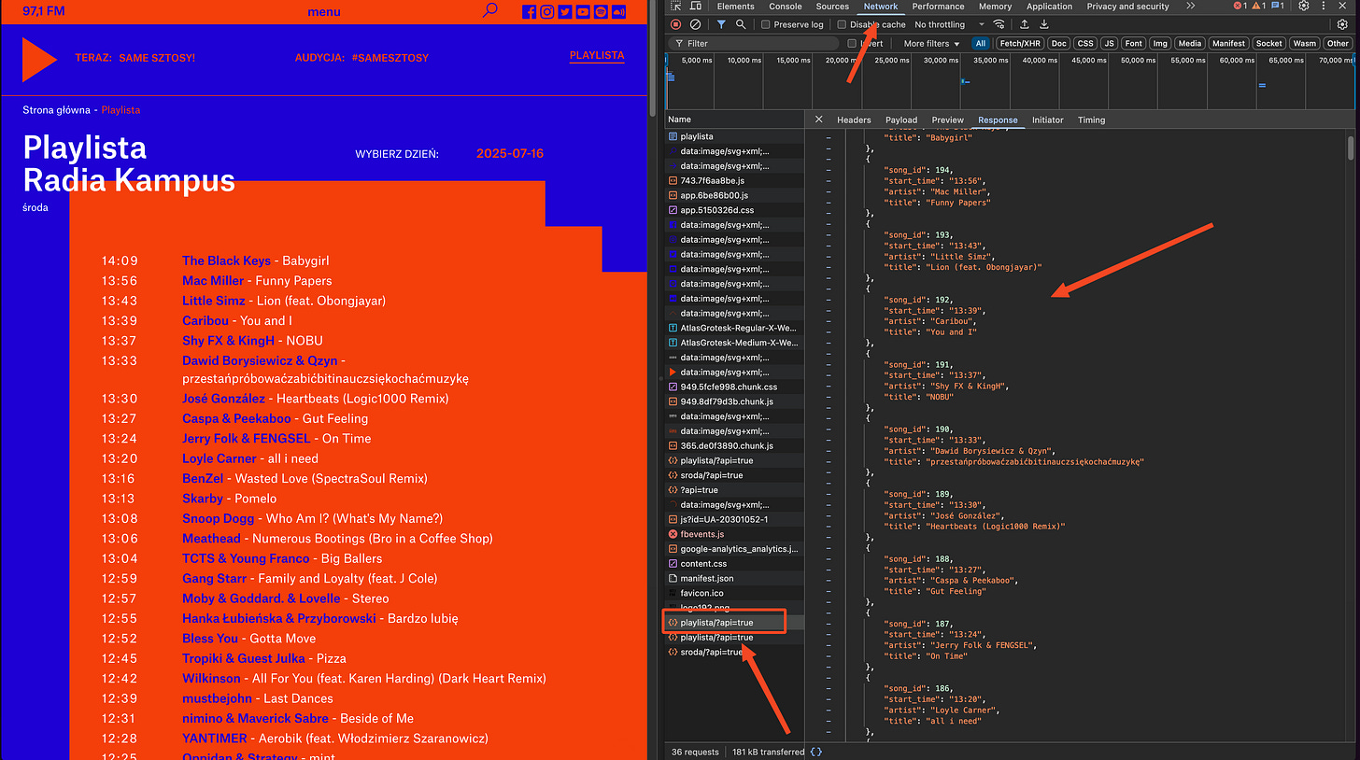Toggle the blue filter funnel icon
Image resolution: width=1360 pixels, height=760 pixels.
click(x=721, y=24)
